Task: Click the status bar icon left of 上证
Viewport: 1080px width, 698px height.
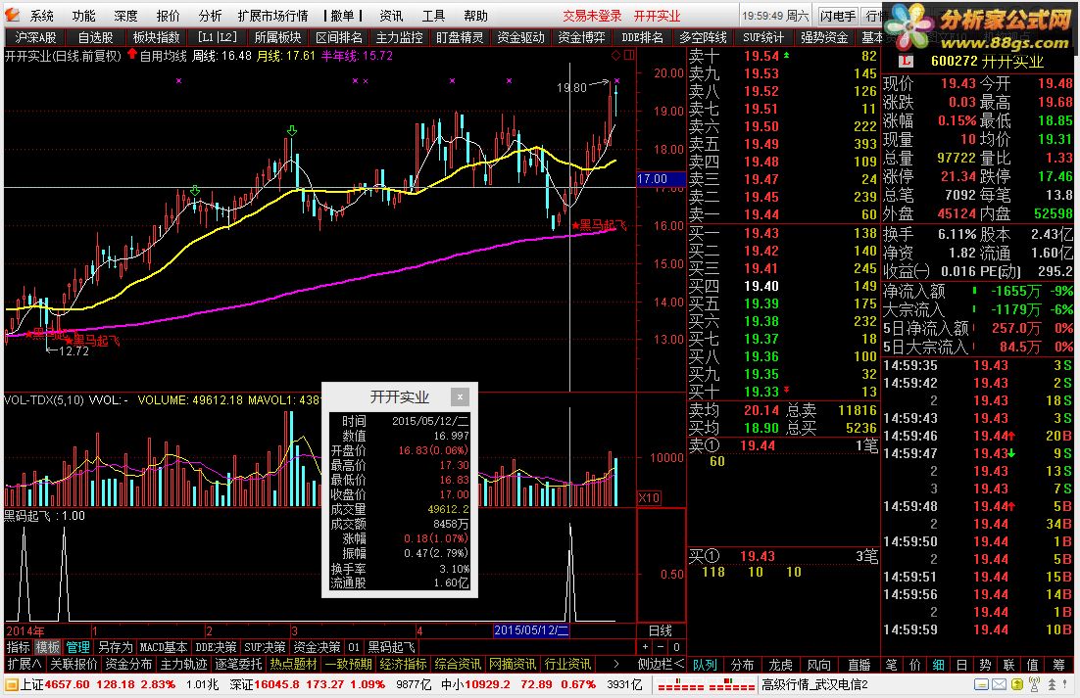Action: pyautogui.click(x=11, y=684)
